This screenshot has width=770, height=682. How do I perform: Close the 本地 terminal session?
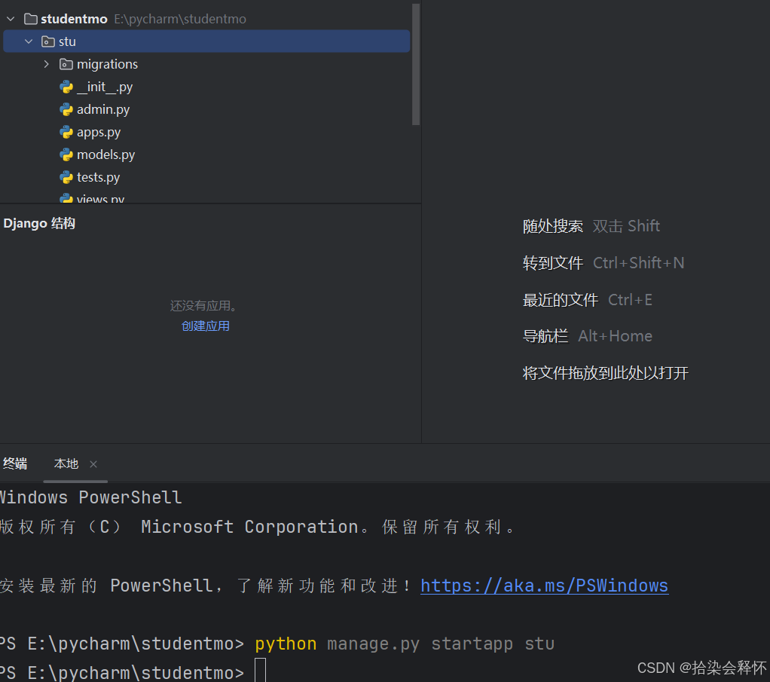tap(93, 464)
